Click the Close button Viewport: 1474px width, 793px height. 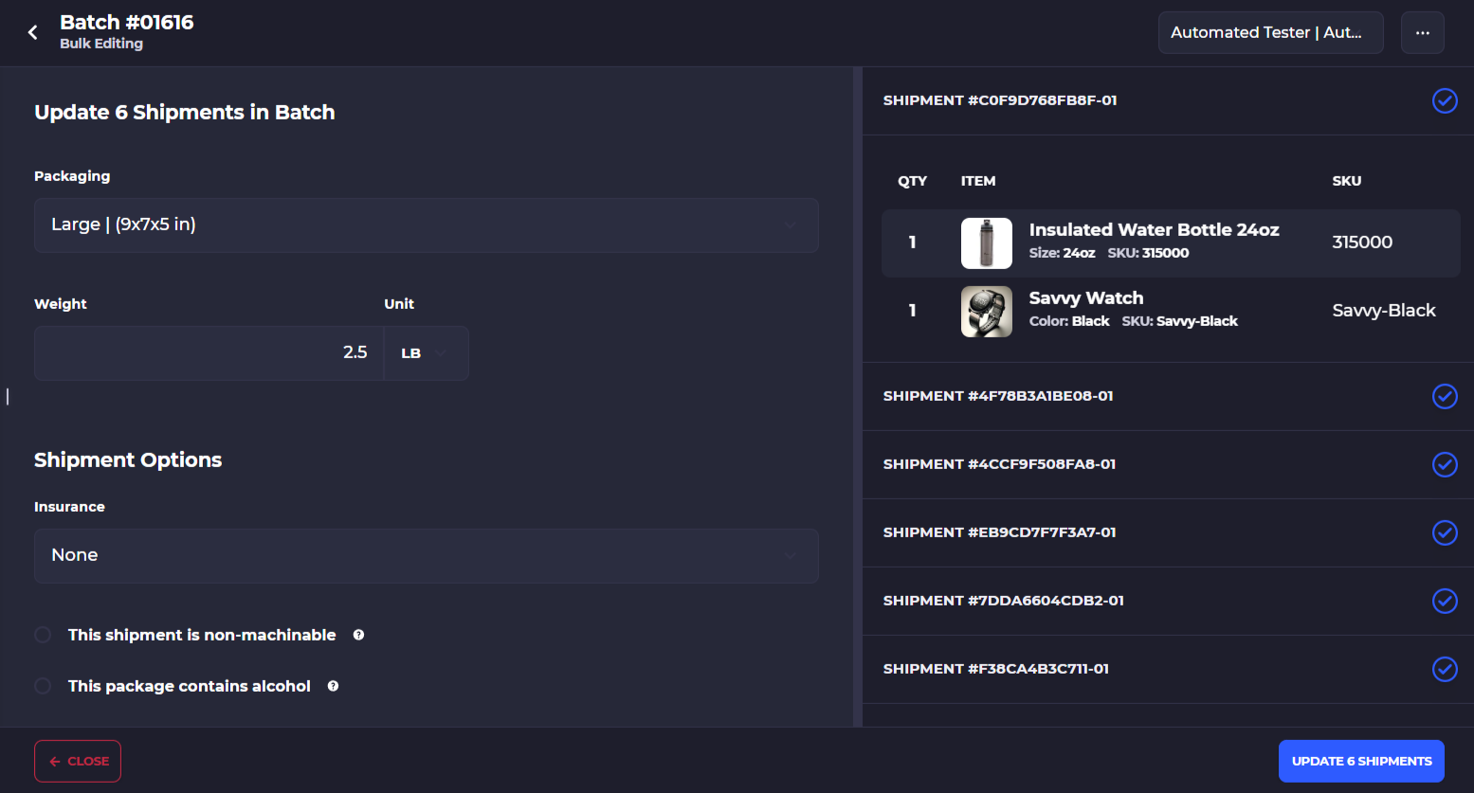pos(78,761)
